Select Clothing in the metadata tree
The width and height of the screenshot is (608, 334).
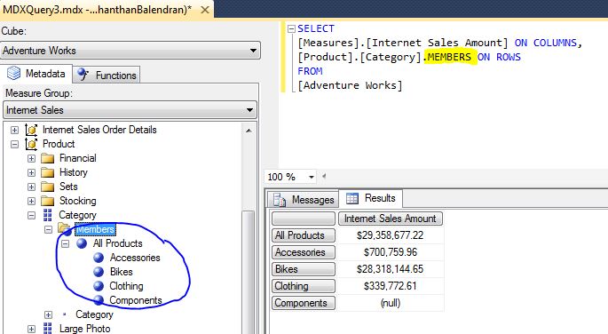[x=126, y=286]
